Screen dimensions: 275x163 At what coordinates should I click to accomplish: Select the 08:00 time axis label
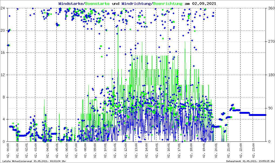[85, 150]
